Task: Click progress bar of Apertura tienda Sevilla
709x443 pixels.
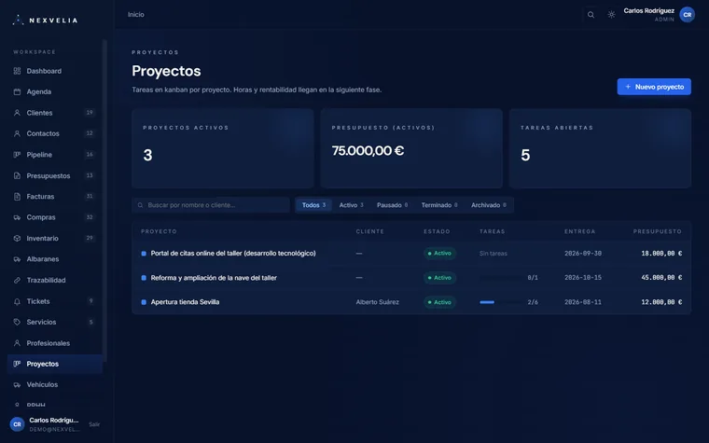Action: pyautogui.click(x=501, y=302)
